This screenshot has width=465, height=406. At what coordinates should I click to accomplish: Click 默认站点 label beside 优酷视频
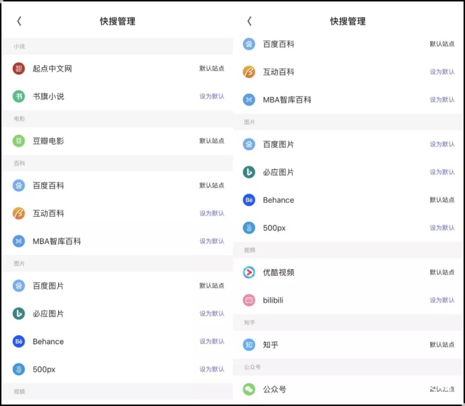click(442, 272)
